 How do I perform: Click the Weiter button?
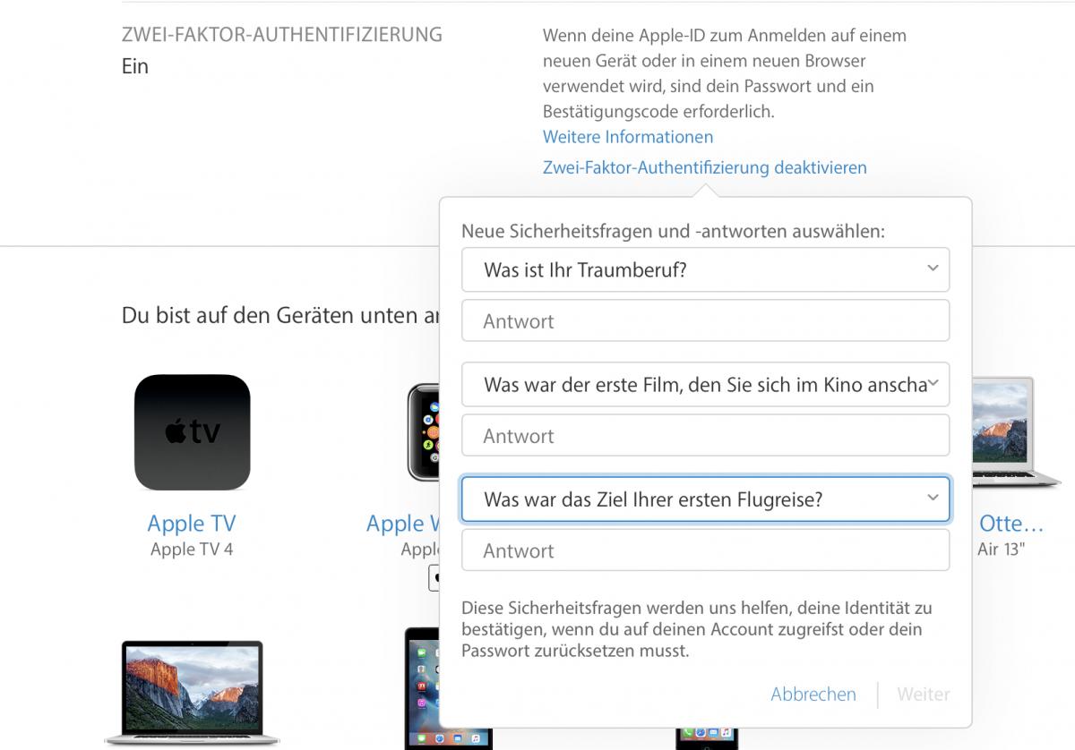[x=924, y=695]
